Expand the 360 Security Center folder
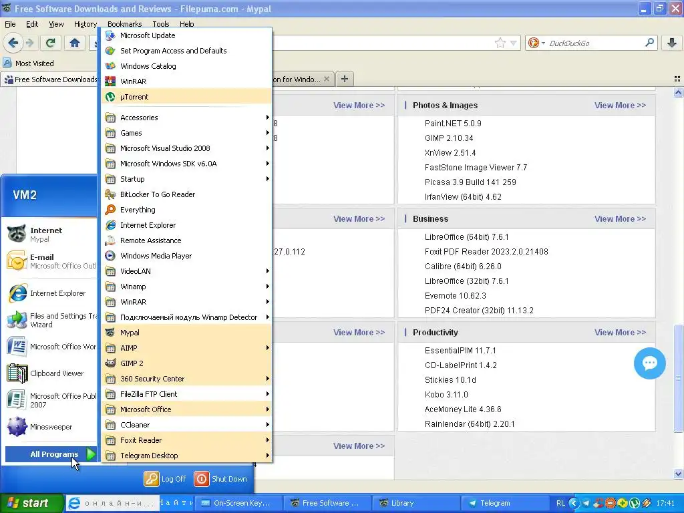This screenshot has width=684, height=513. (x=187, y=379)
